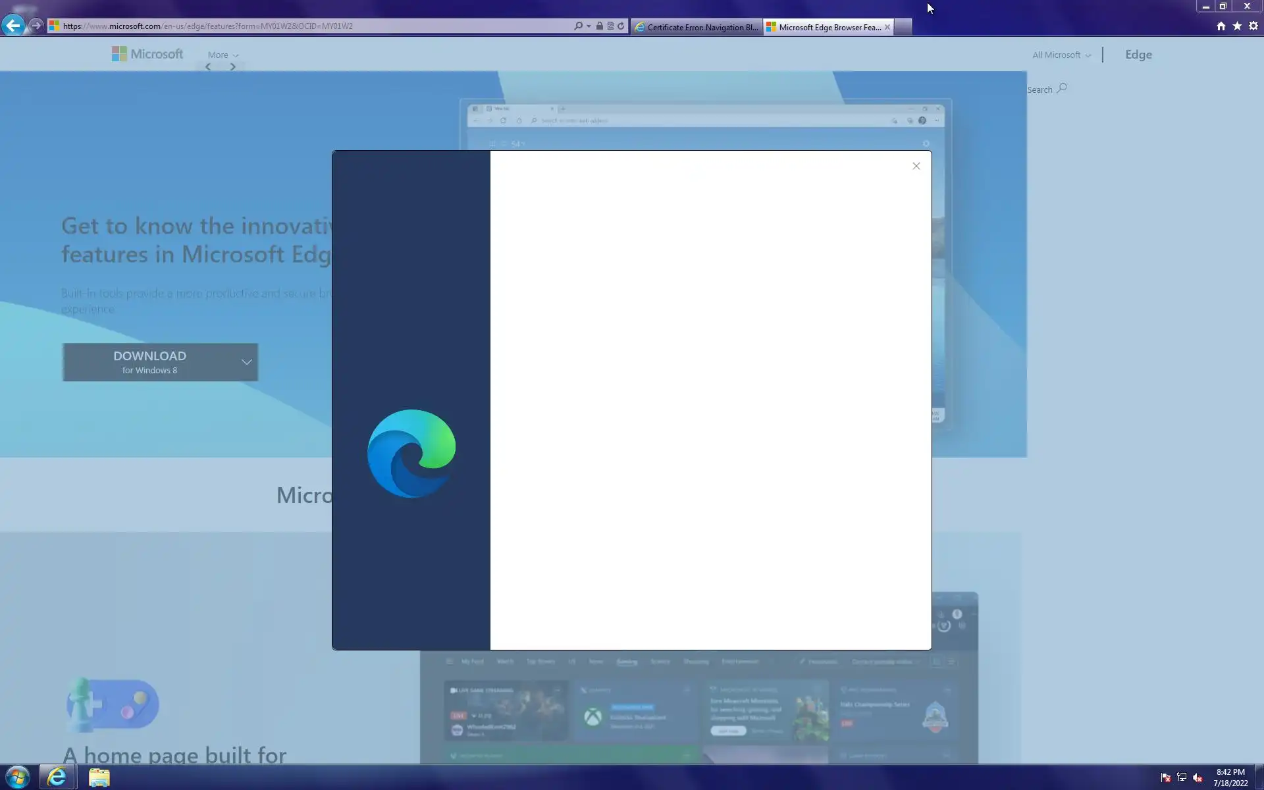Click the Search link on the page
1264x790 pixels.
pos(1046,90)
